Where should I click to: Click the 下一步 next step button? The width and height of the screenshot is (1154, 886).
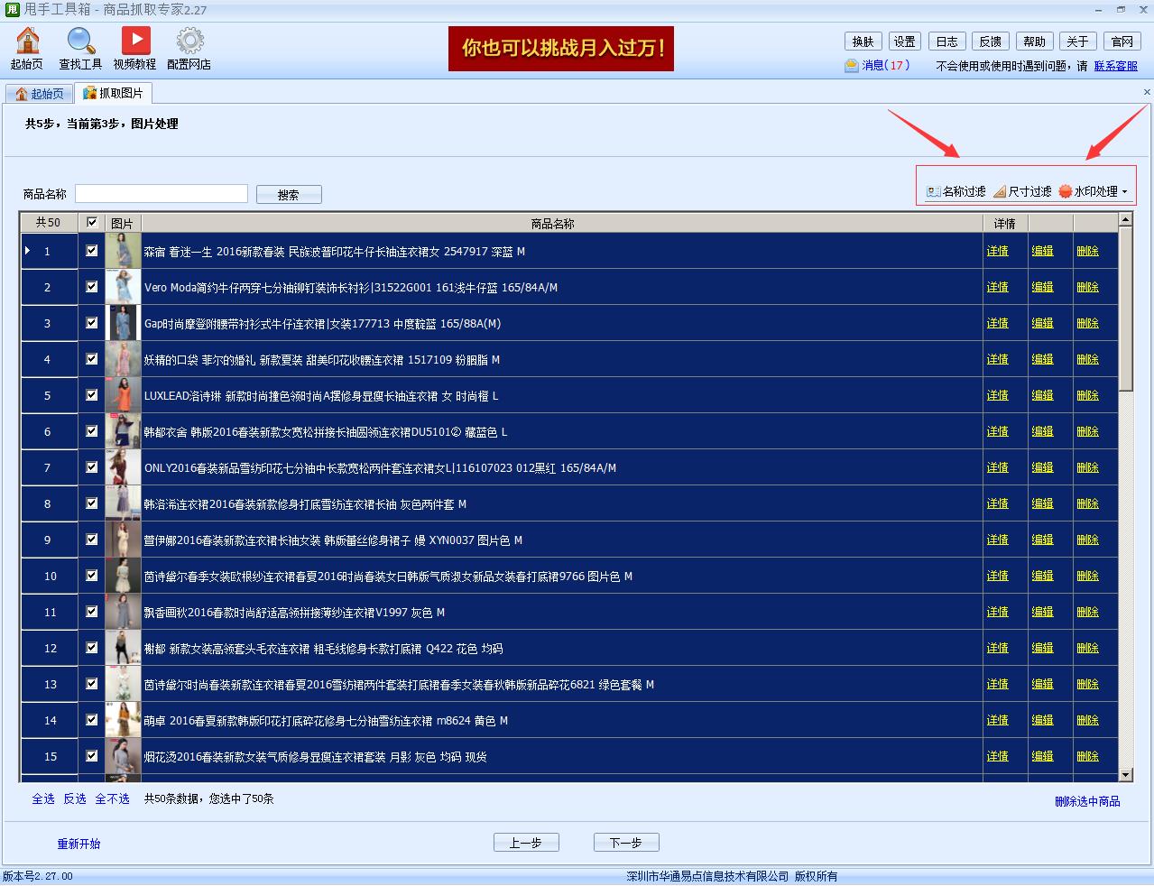point(625,842)
